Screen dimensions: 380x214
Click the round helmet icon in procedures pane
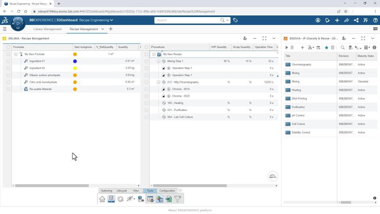coord(273,176)
